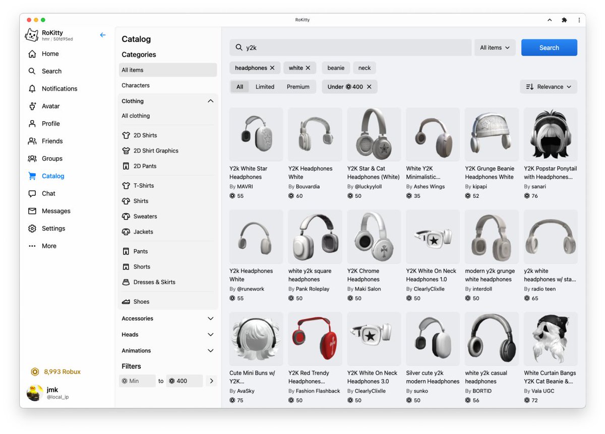Image resolution: width=605 pixels, height=434 pixels.
Task: Open the three-dot menu in titlebar
Action: coord(579,20)
